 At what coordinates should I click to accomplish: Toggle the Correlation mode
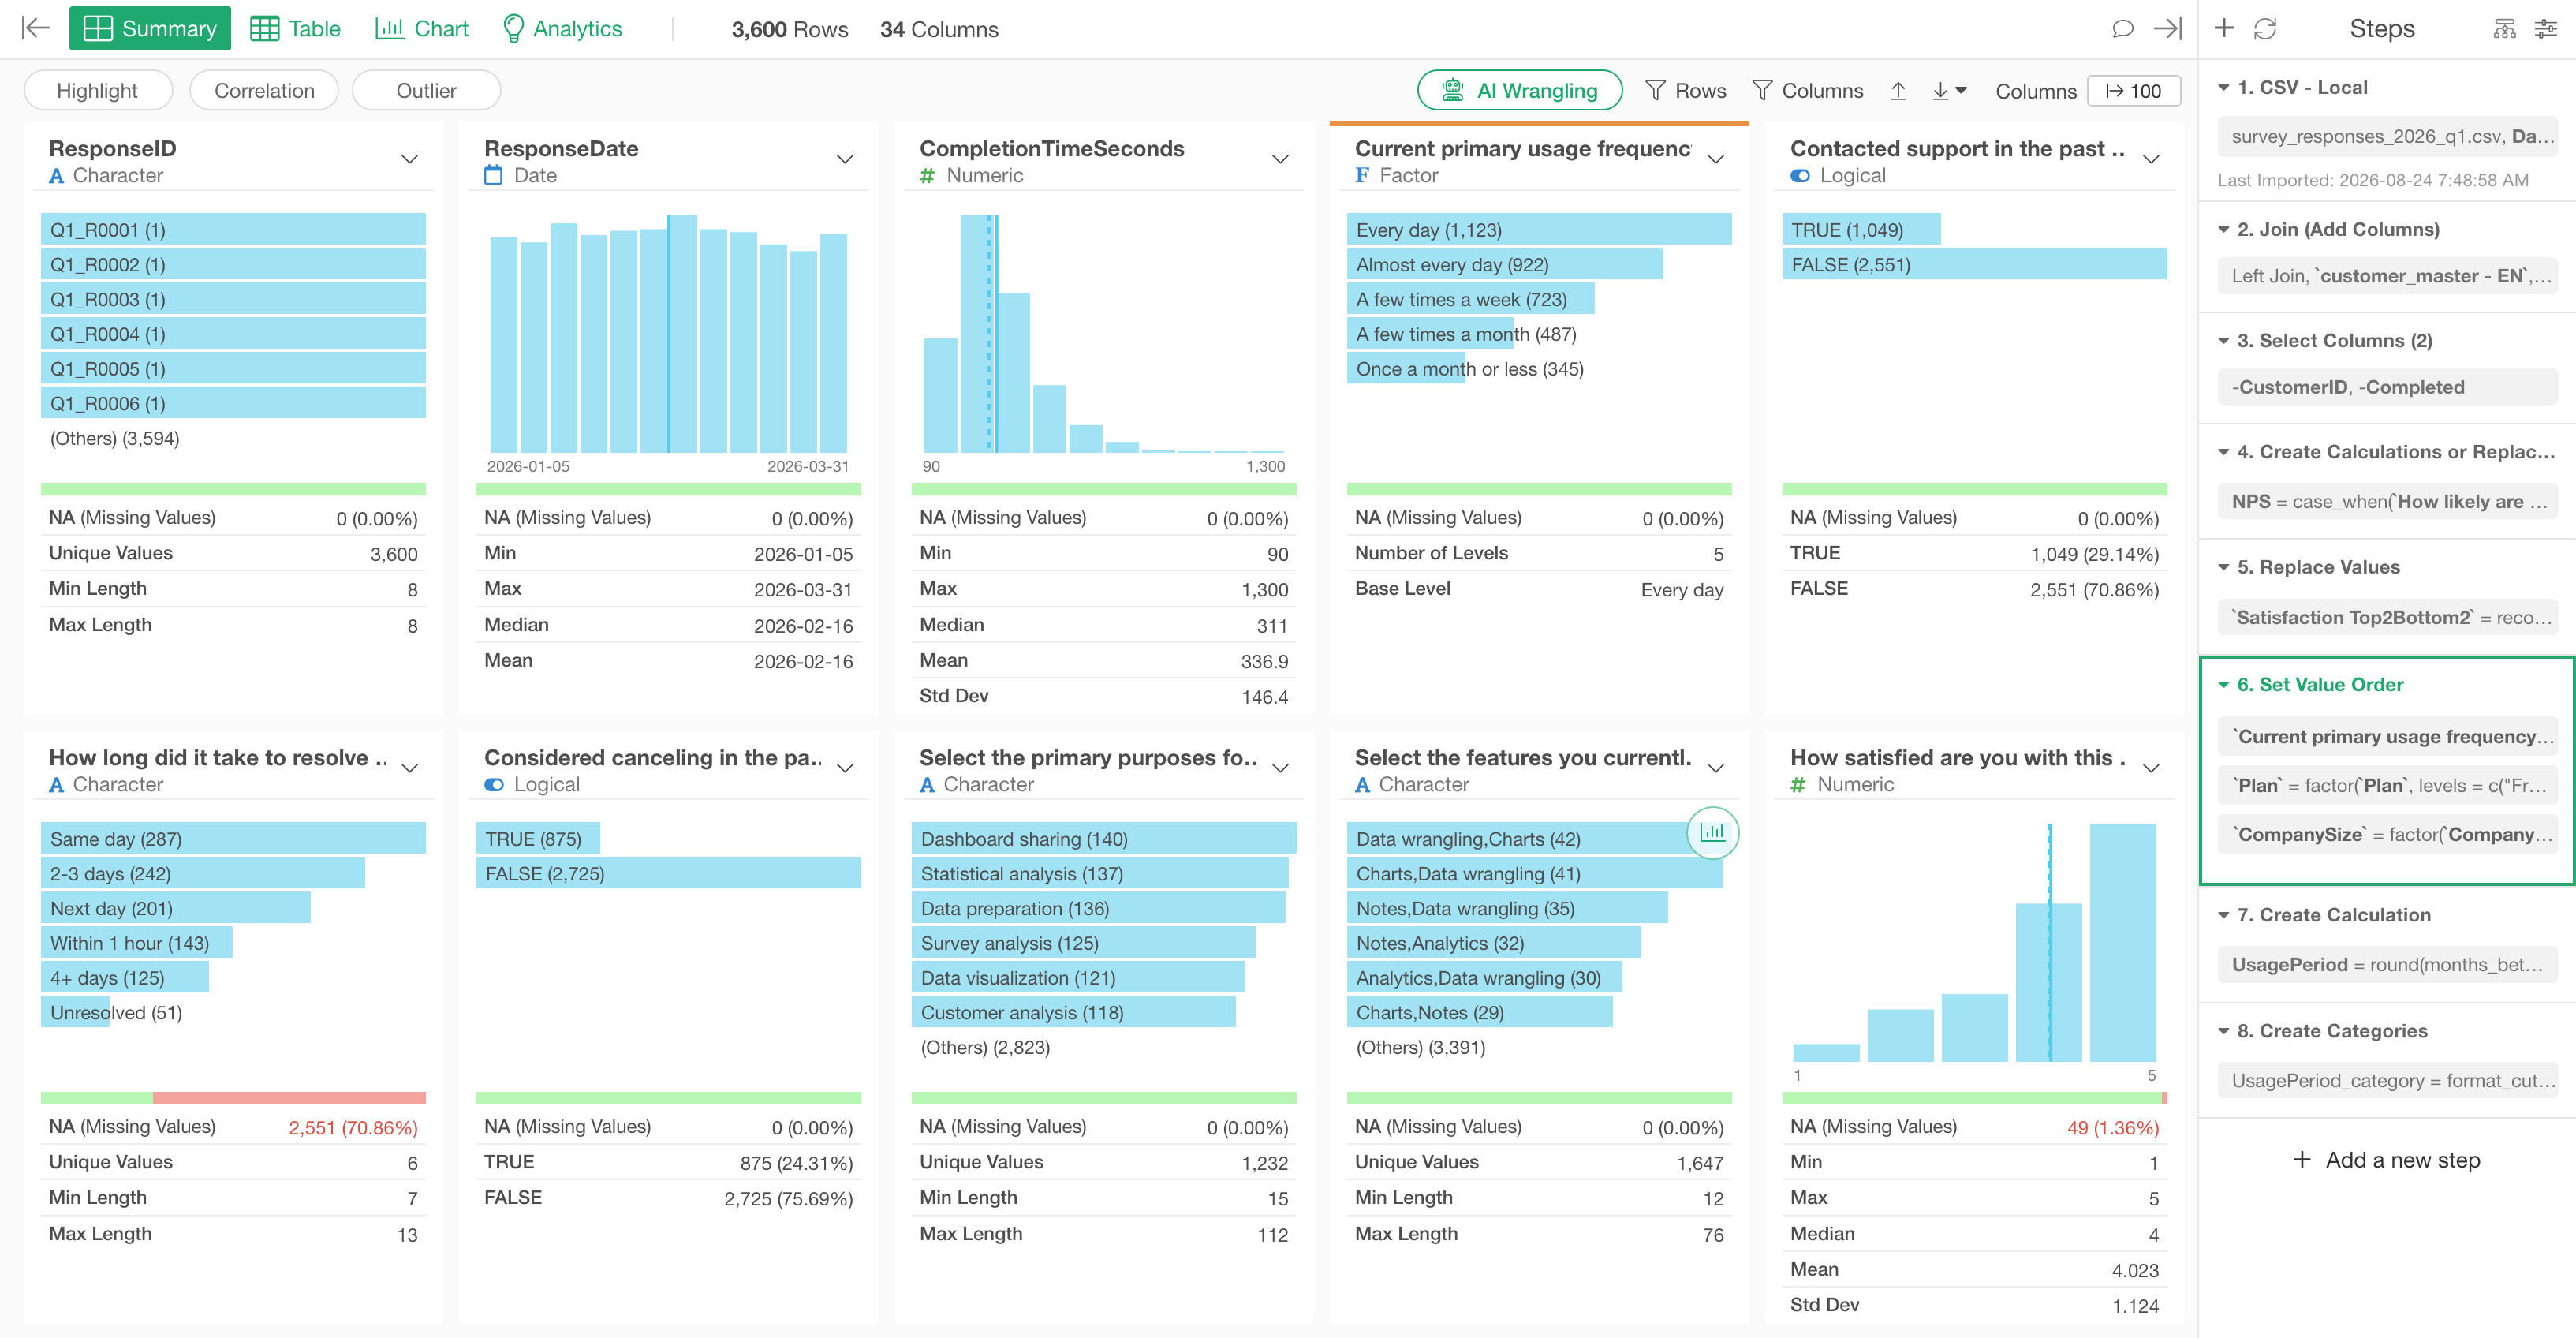pyautogui.click(x=264, y=90)
